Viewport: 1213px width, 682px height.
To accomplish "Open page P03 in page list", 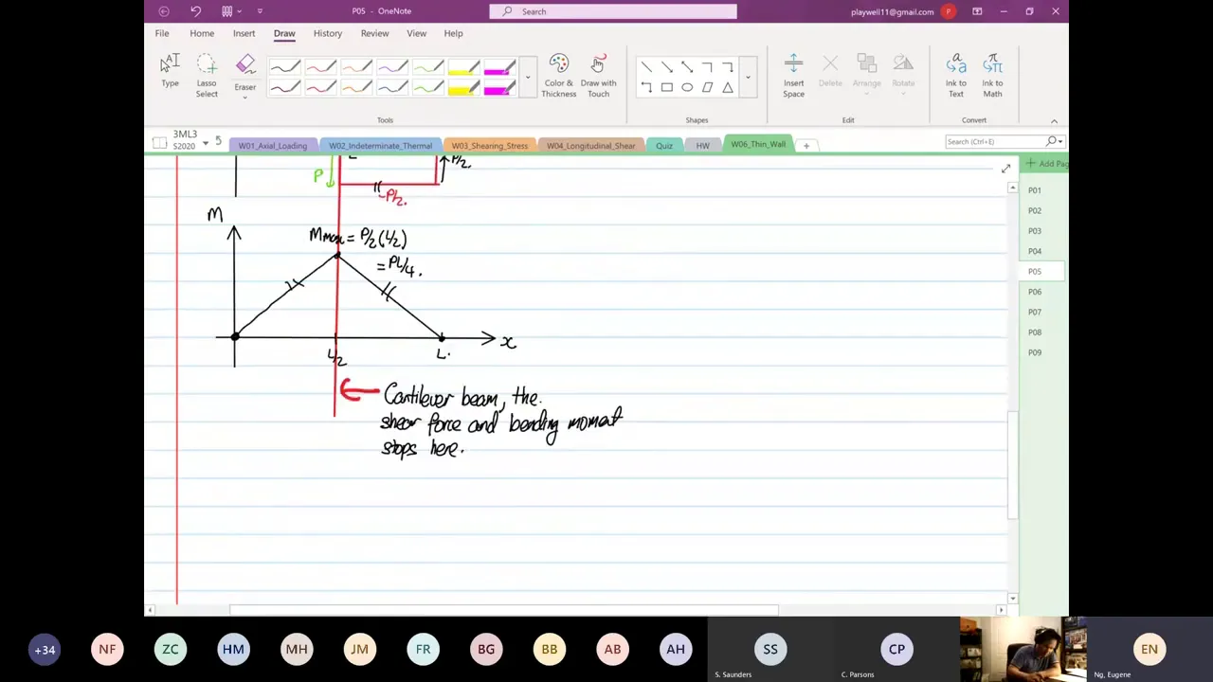I will 1035,231.
